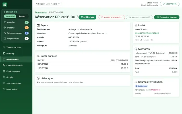The image size is (182, 114).
Task: Click the Calendrier & tarifs coin icon
Action: click(4, 65)
